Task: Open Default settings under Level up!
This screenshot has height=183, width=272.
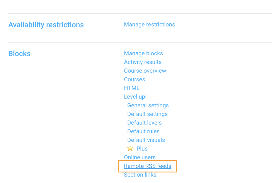Action: (147, 114)
